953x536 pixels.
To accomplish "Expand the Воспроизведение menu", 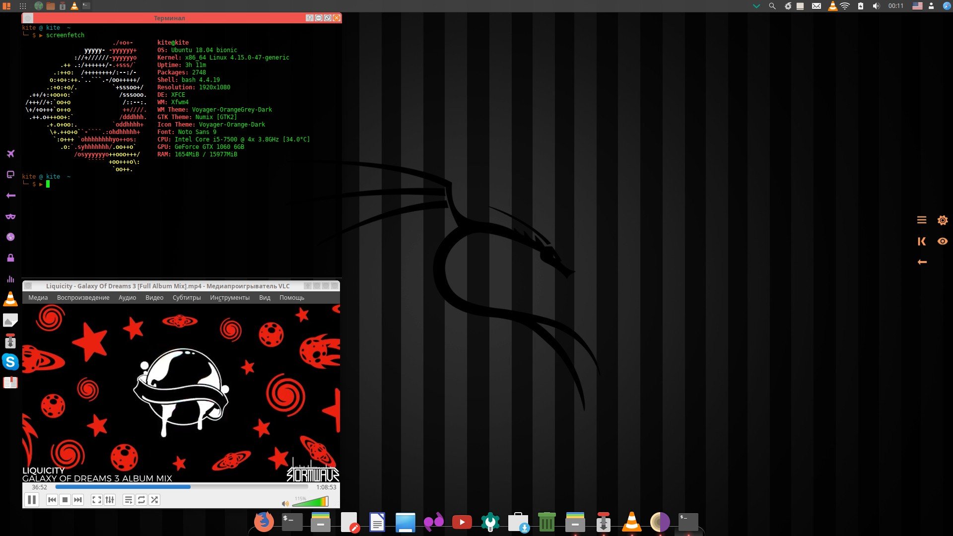I will click(83, 298).
